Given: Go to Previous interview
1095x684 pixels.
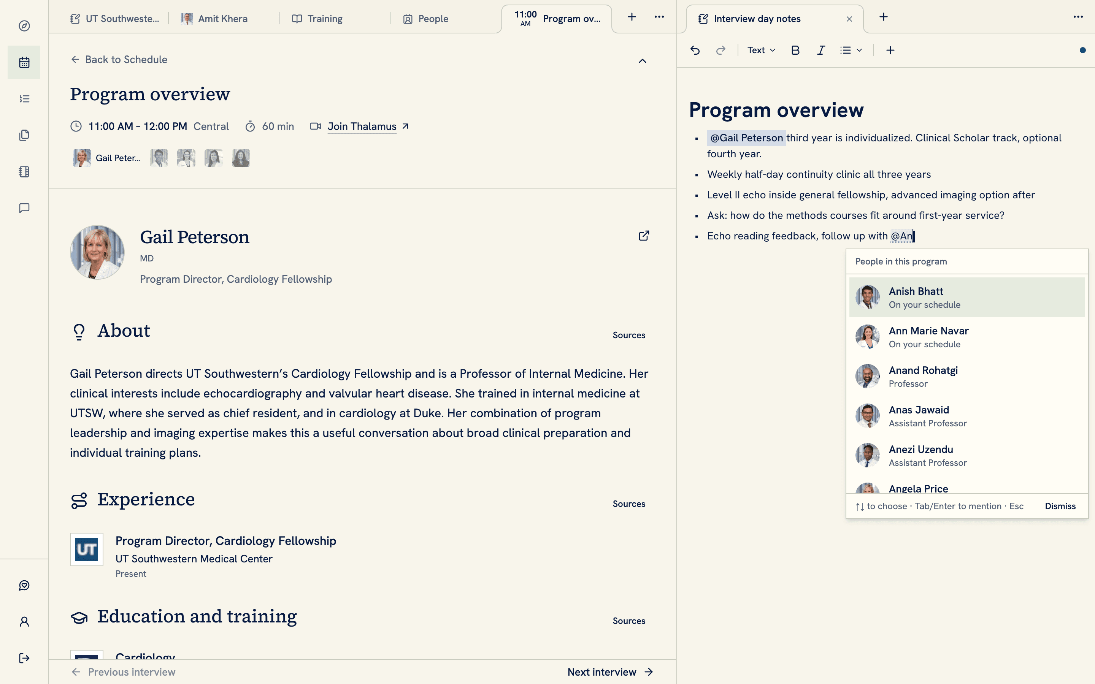Looking at the screenshot, I should click(x=123, y=672).
